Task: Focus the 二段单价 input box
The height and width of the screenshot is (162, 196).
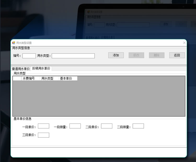Action: [x=107, y=126]
